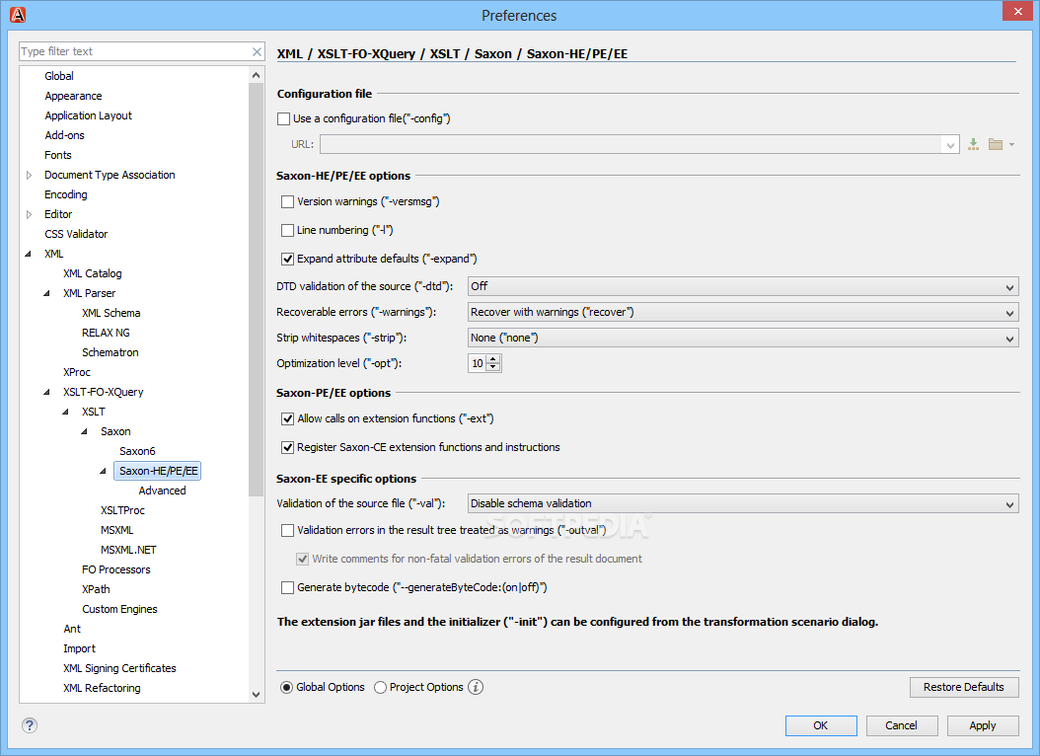
Task: Open Project Options info icon
Action: click(x=476, y=687)
